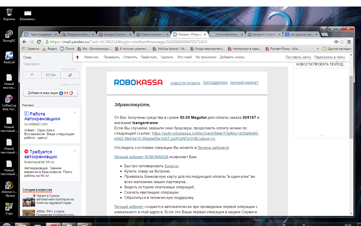
Task: Open the Chrome hamburger menu
Action: tap(349, 42)
